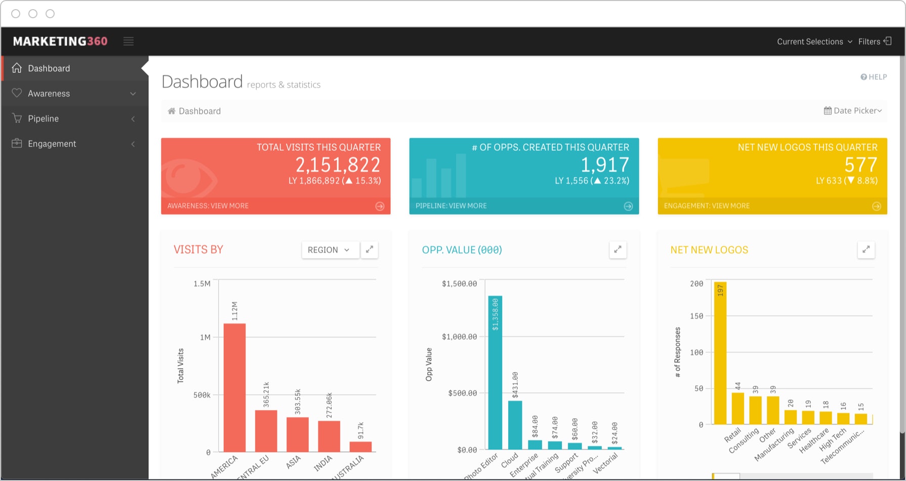The image size is (906, 481).
Task: Click the arrow icon on Awareness card
Action: click(x=380, y=206)
